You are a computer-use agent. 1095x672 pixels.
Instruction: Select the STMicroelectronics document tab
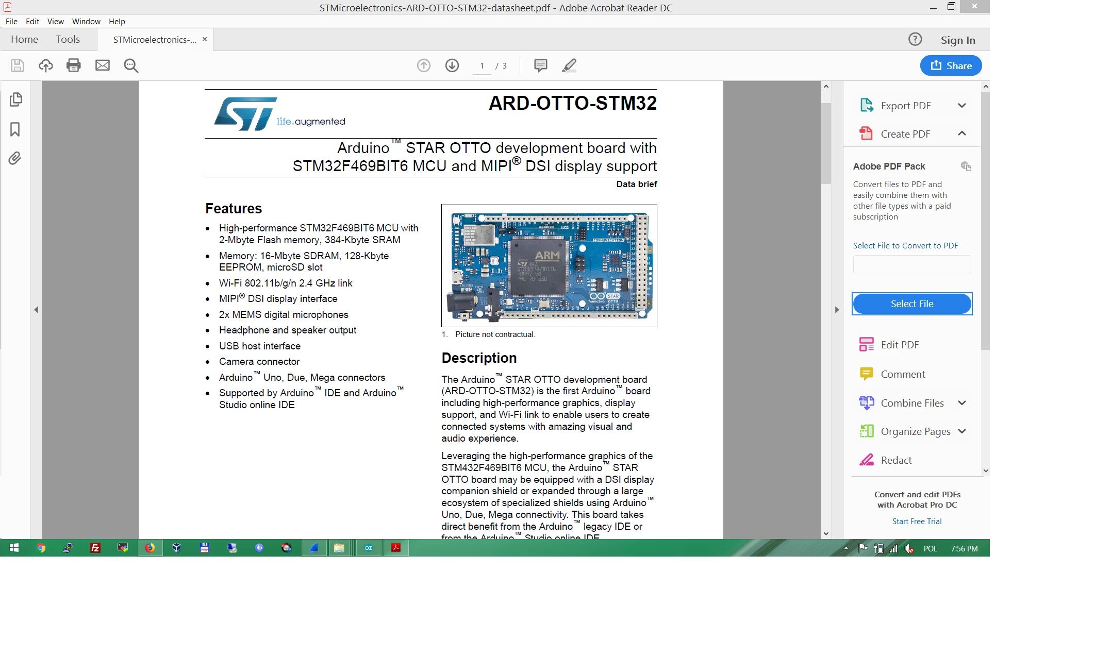[x=155, y=40]
